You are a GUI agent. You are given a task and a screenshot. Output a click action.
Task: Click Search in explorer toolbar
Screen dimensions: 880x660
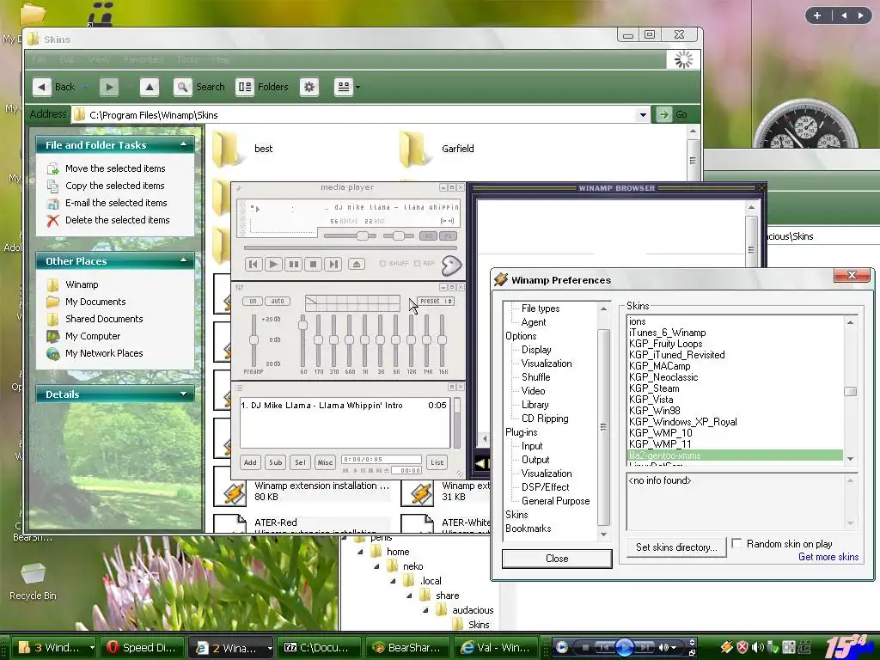tap(199, 87)
